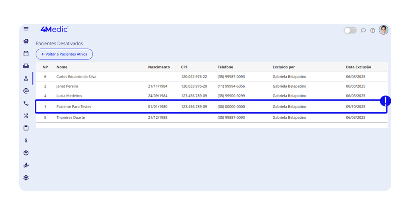The image size is (410, 215).
Task: Open the user profile avatar
Action: click(384, 30)
